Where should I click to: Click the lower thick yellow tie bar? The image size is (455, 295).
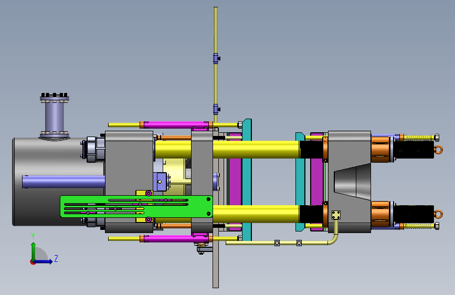click(257, 214)
